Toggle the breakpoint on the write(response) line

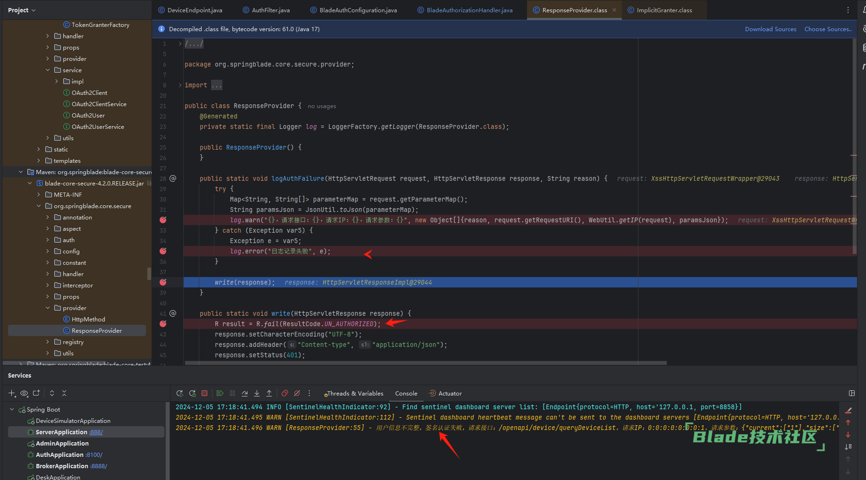click(163, 282)
